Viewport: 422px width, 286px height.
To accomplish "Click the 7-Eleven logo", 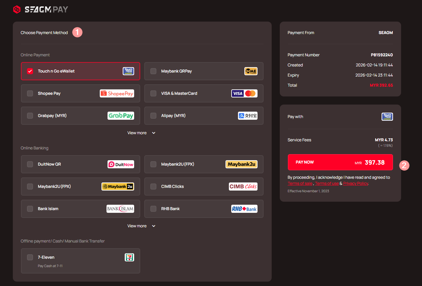I will pos(129,257).
